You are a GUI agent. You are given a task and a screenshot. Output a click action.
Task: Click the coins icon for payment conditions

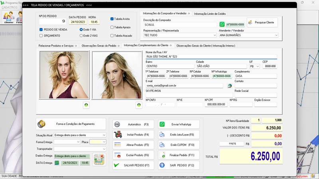point(41,124)
